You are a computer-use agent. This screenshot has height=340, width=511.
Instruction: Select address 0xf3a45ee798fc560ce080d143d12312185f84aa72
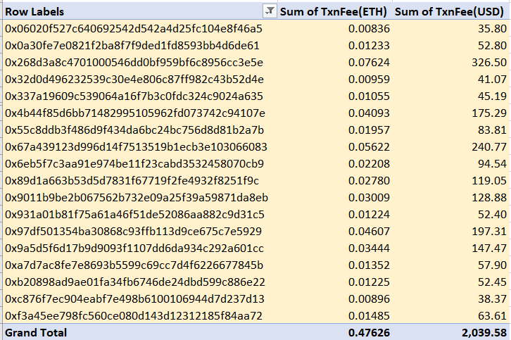tap(134, 316)
